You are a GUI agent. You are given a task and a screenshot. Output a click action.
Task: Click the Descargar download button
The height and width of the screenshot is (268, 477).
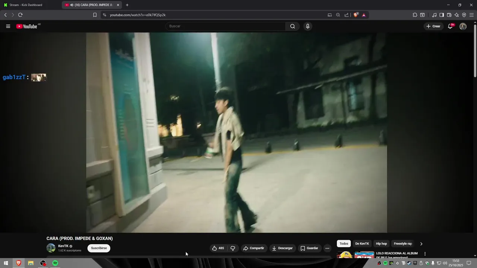click(x=282, y=248)
